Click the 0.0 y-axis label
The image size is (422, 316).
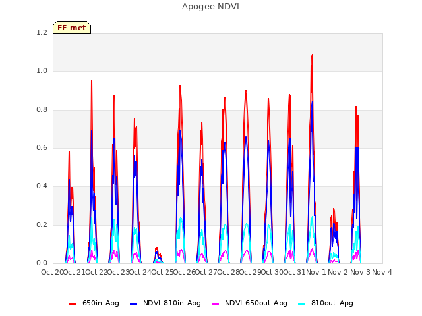[x=42, y=263]
